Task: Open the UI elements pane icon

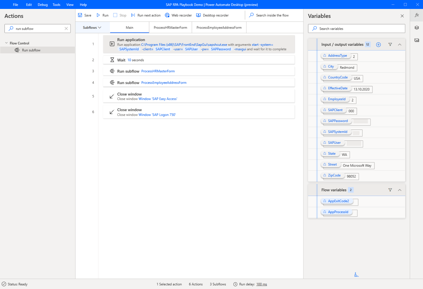Action: pos(416,27)
